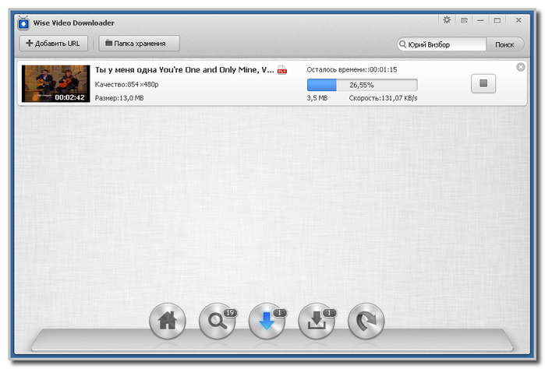Open the convert tab with curved arrow
Screen dimensions: 545x369
pyautogui.click(x=366, y=321)
